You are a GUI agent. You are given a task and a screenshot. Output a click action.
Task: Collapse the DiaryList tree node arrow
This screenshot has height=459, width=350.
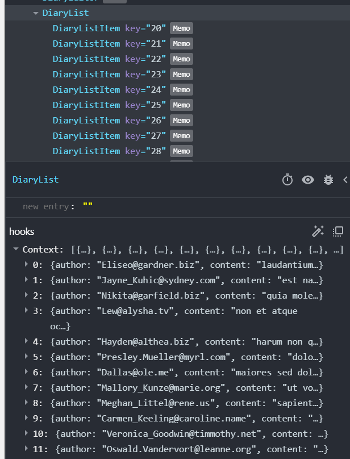coord(36,13)
